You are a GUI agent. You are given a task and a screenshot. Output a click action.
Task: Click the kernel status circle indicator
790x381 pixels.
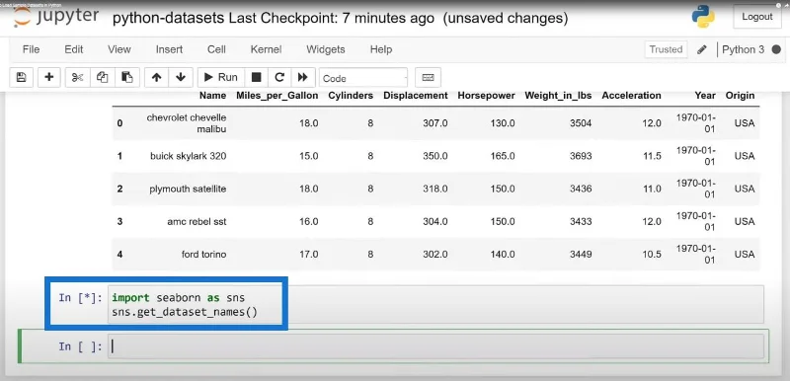tap(776, 49)
